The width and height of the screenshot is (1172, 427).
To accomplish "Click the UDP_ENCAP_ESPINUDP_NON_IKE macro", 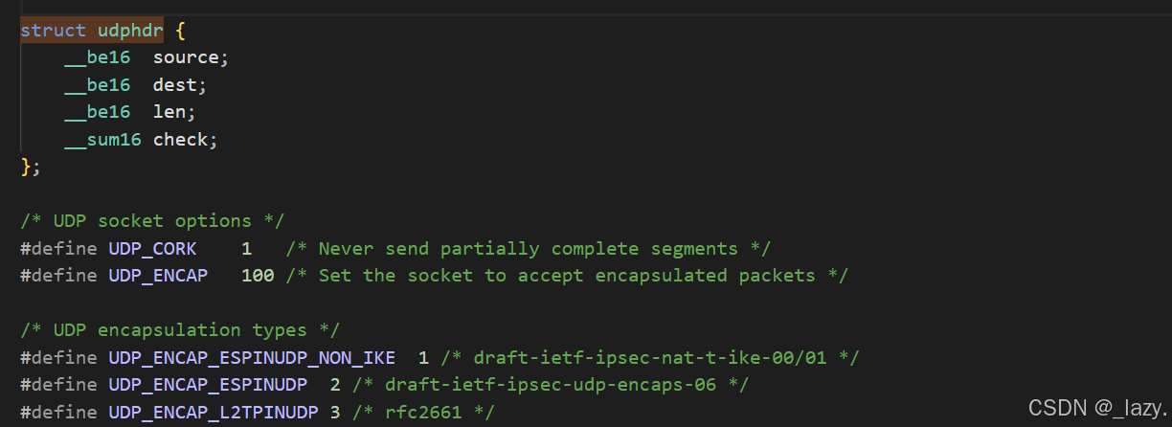I will (252, 358).
